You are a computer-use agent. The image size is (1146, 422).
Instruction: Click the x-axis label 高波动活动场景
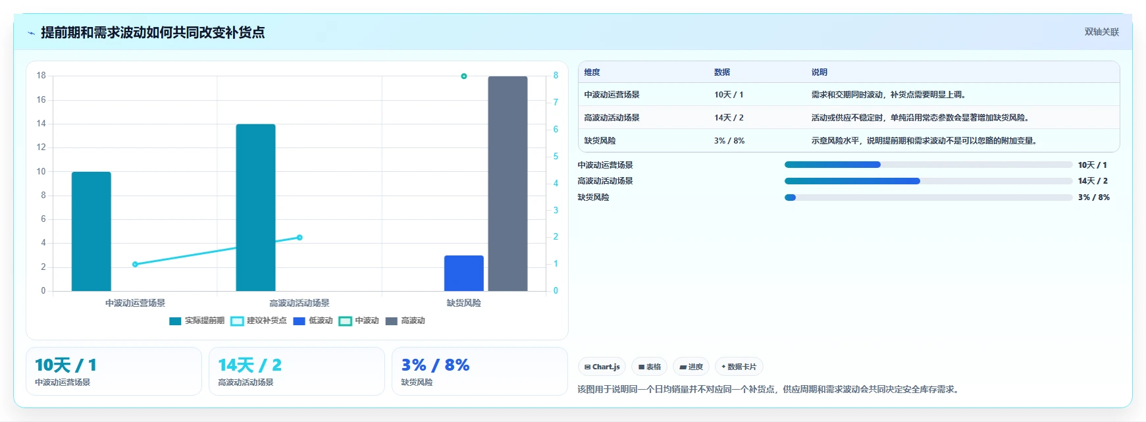300,303
